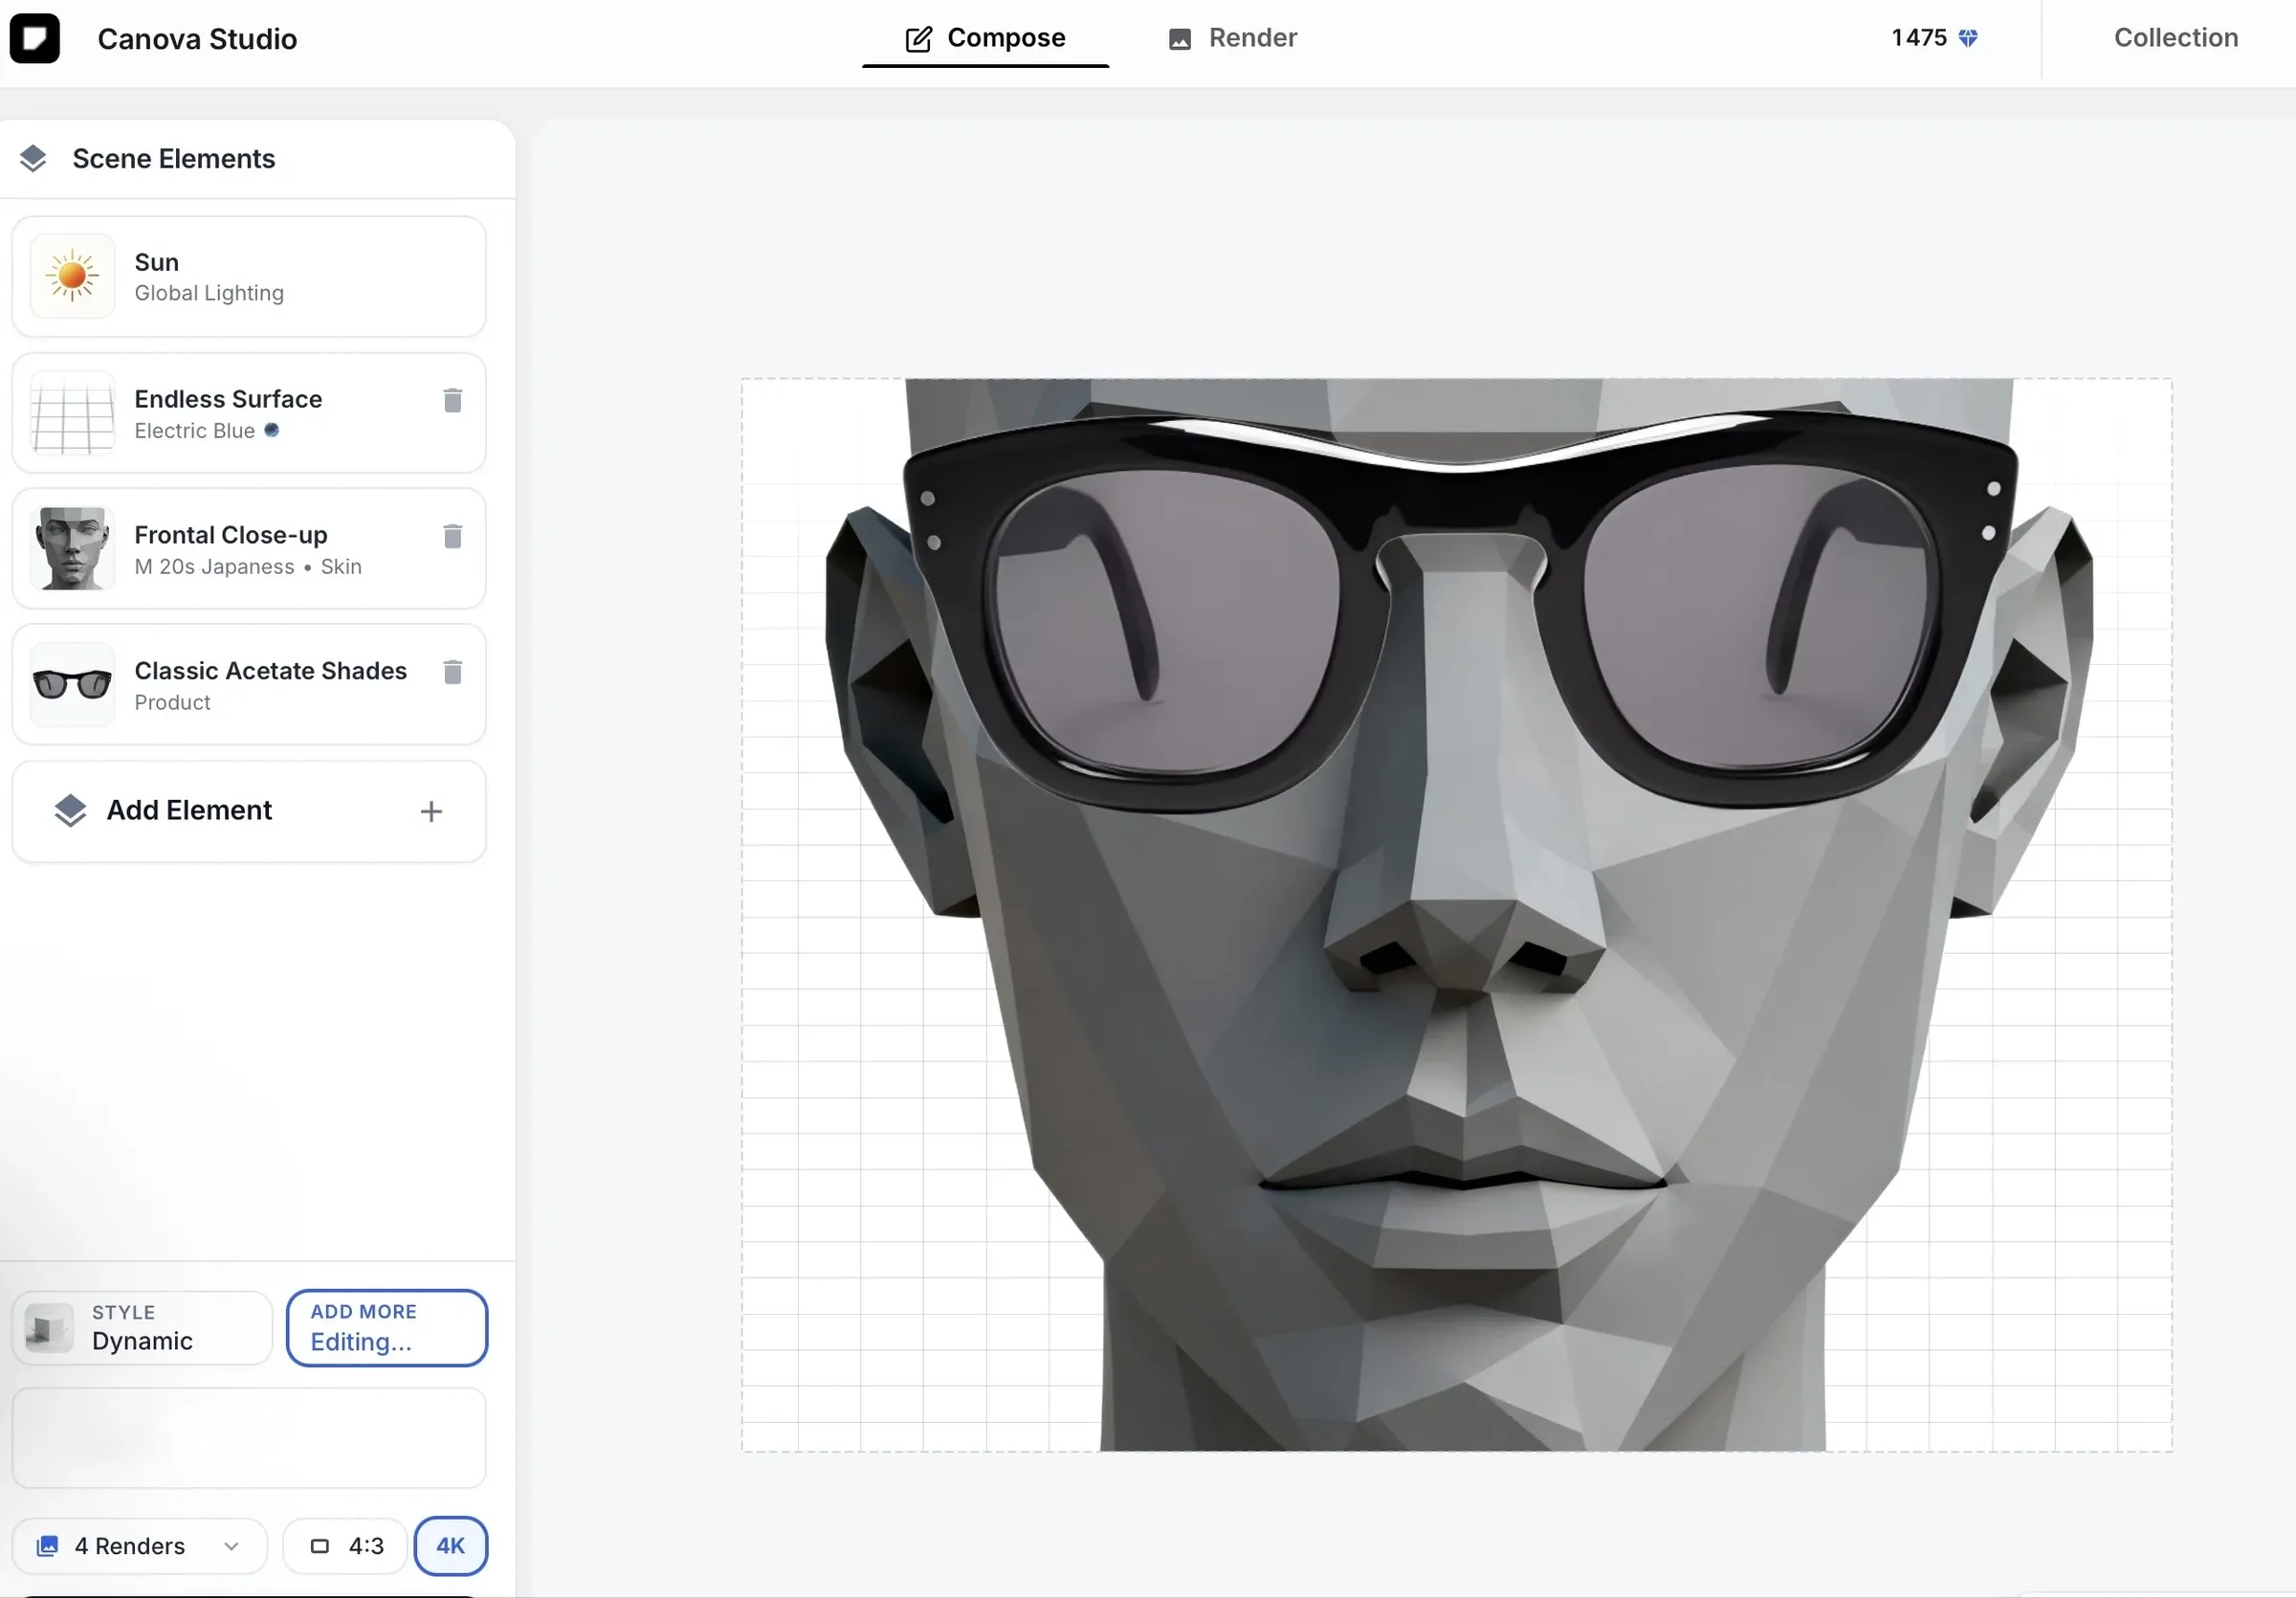
Task: Delete the Endless Surface element
Action: point(452,401)
